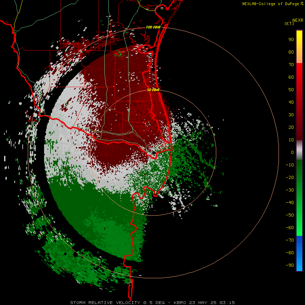Click the 90 value on the velocity legend

[291, 40]
